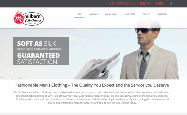
Task: Click the National Brands & Private Label subtitle
Action: [39, 49]
